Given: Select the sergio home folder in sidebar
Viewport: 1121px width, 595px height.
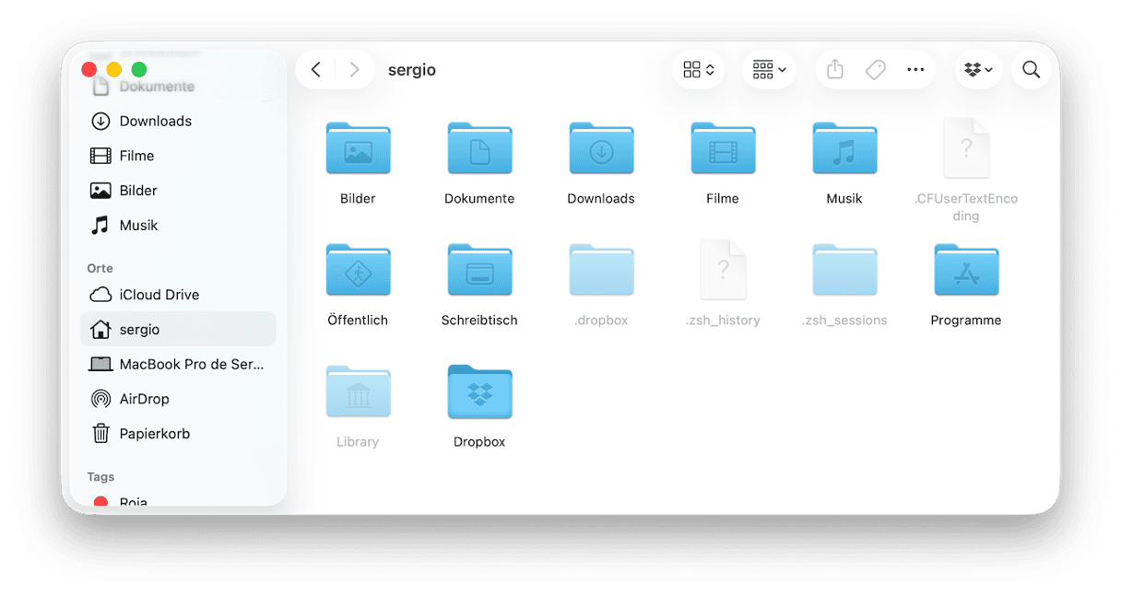Looking at the screenshot, I should tap(178, 330).
